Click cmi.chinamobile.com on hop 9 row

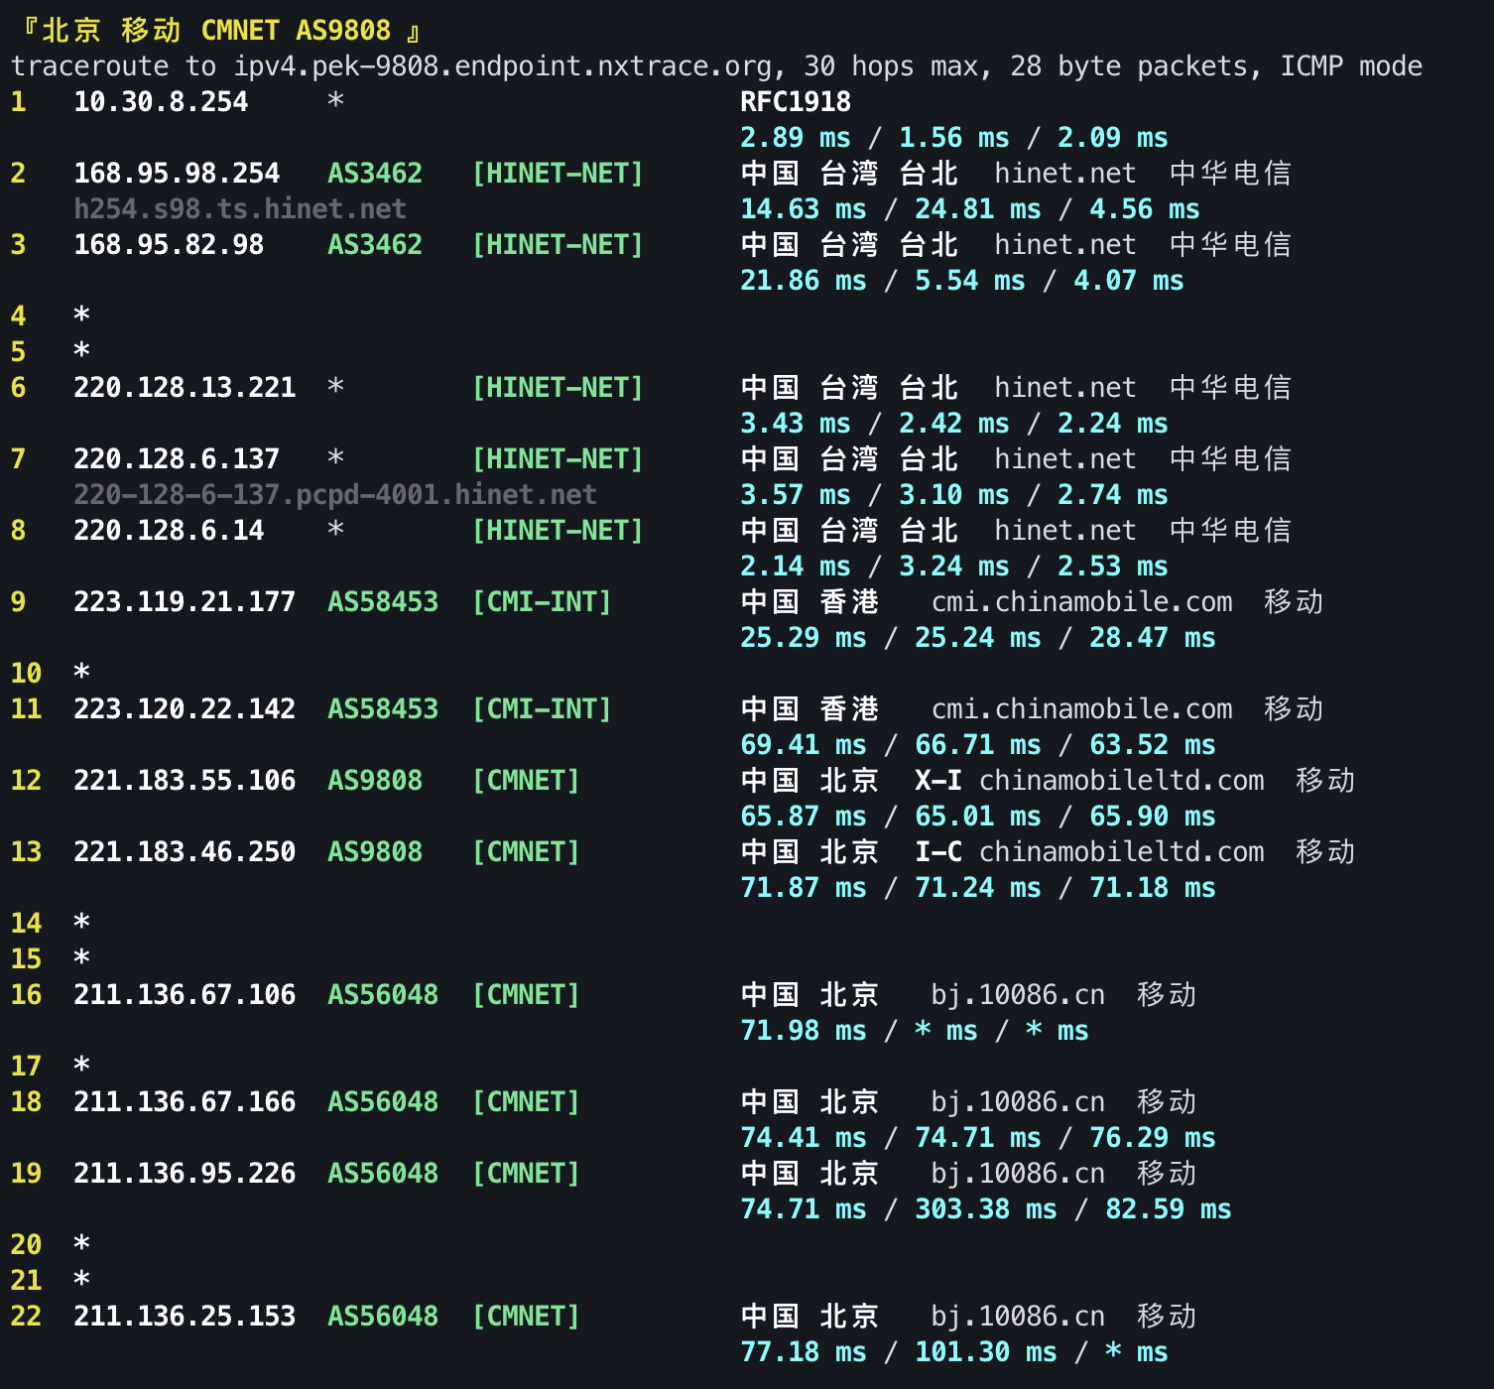tap(1081, 602)
